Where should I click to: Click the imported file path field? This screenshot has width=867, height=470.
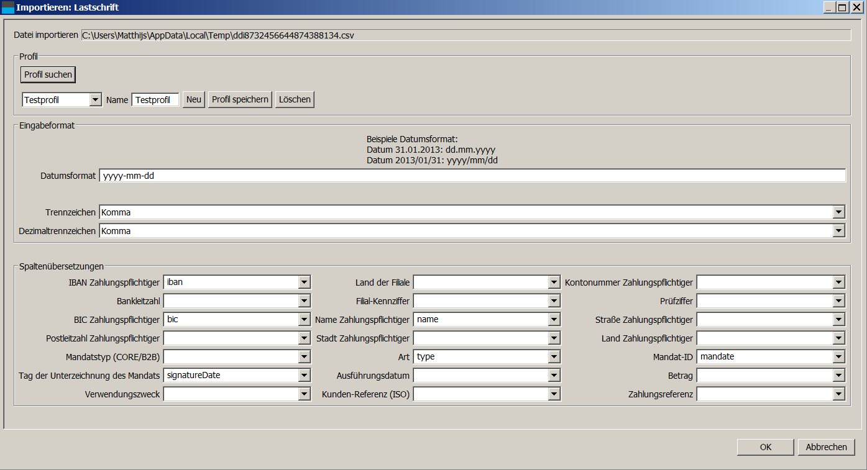tap(466, 35)
